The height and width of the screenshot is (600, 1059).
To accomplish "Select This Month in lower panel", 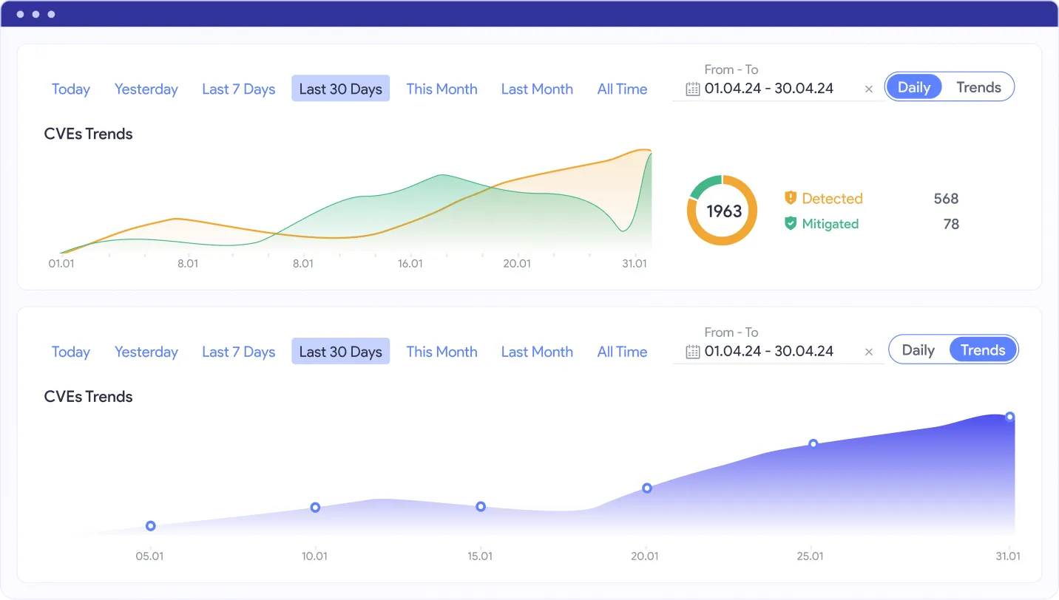I will pos(442,352).
